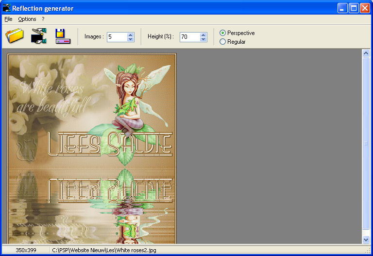This screenshot has height=256, width=373.
Task: Increase the Images count with up arrow
Action: tap(130, 35)
